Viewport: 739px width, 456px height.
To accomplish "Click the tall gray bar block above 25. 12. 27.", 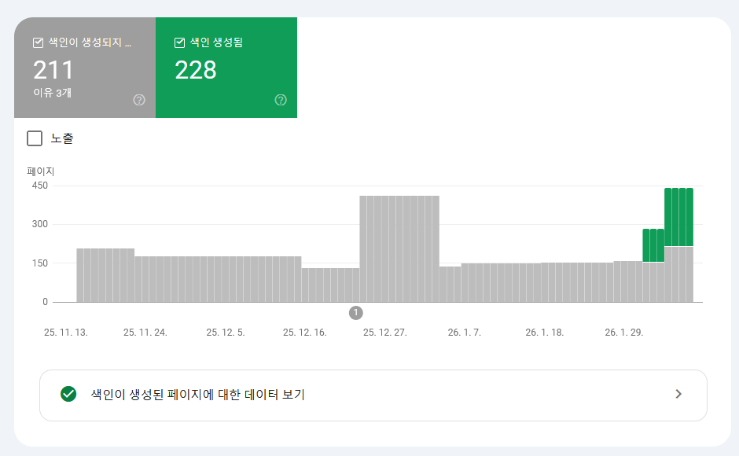I will (399, 248).
